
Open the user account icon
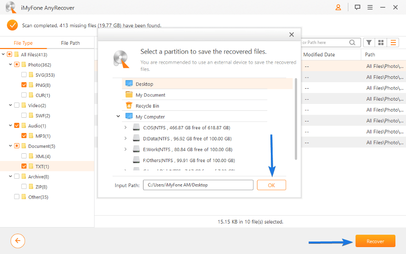(x=338, y=7)
